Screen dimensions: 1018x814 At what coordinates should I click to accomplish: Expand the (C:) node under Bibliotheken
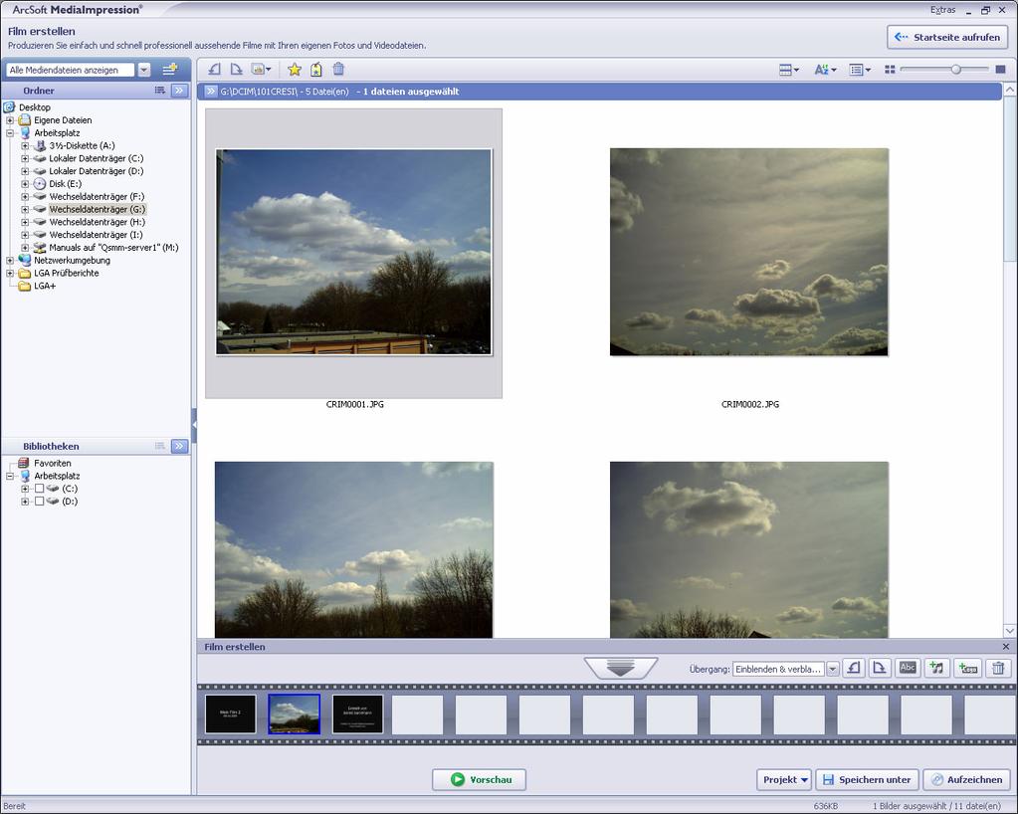click(x=25, y=489)
